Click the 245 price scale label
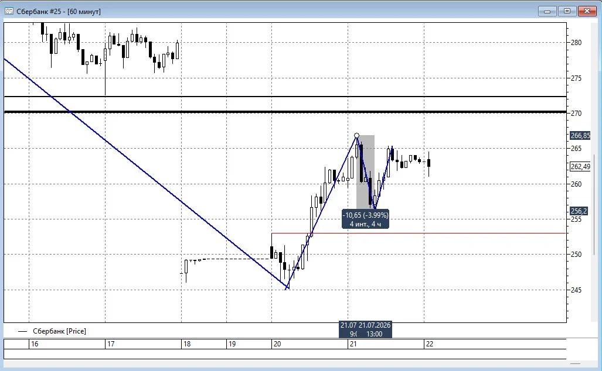 (576, 290)
